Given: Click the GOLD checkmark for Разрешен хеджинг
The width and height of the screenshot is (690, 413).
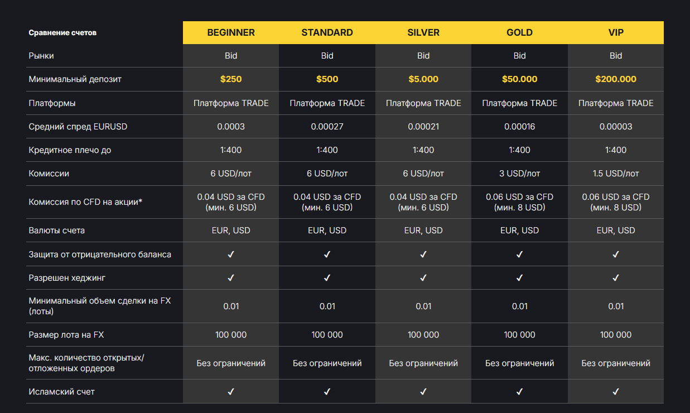Looking at the screenshot, I should [519, 278].
